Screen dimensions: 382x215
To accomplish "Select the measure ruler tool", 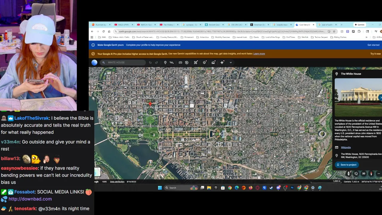I will click(x=180, y=62).
